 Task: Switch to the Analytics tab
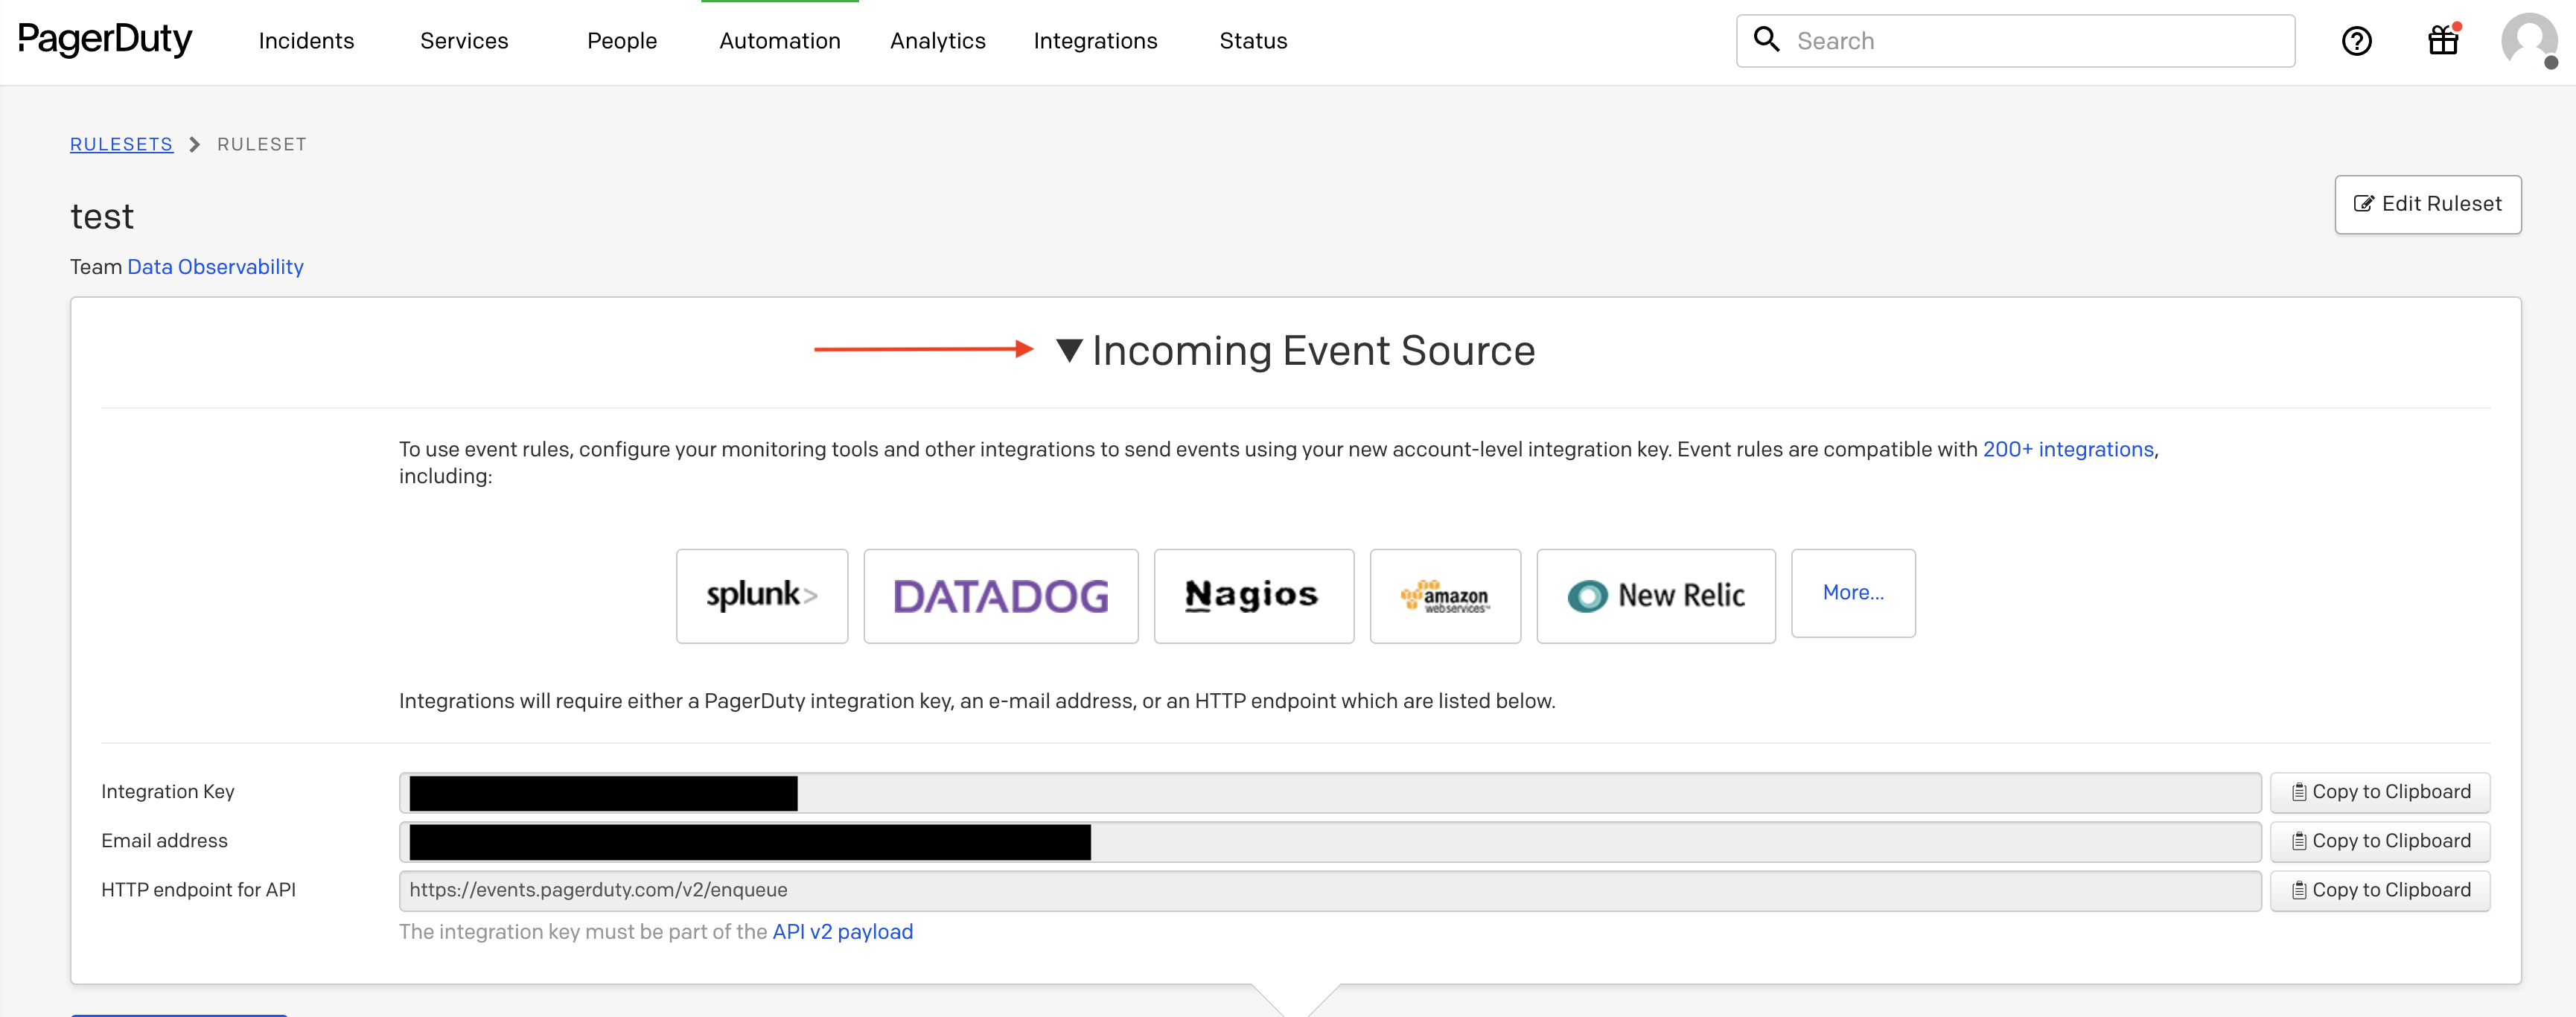click(x=937, y=40)
